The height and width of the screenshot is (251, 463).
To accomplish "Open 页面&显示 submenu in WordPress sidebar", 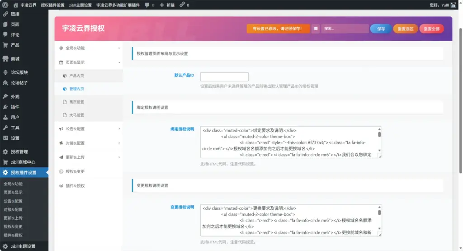I will (13, 192).
